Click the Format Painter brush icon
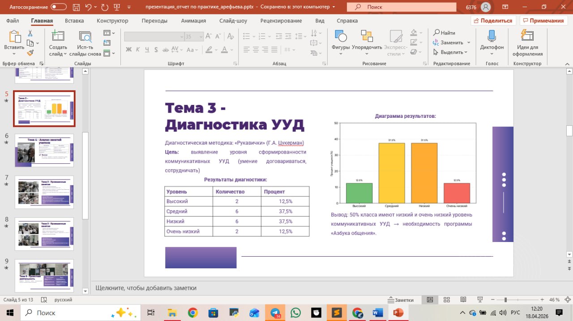Image resolution: width=573 pixels, height=321 pixels. click(x=30, y=53)
